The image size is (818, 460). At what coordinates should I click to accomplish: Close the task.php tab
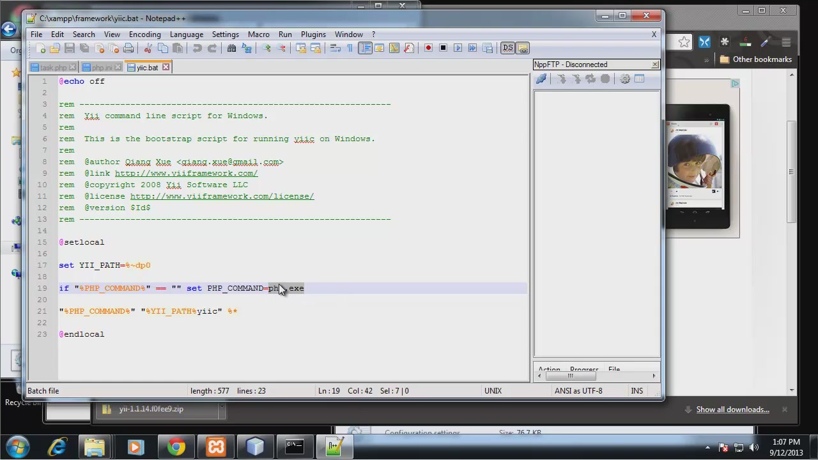pyautogui.click(x=72, y=67)
